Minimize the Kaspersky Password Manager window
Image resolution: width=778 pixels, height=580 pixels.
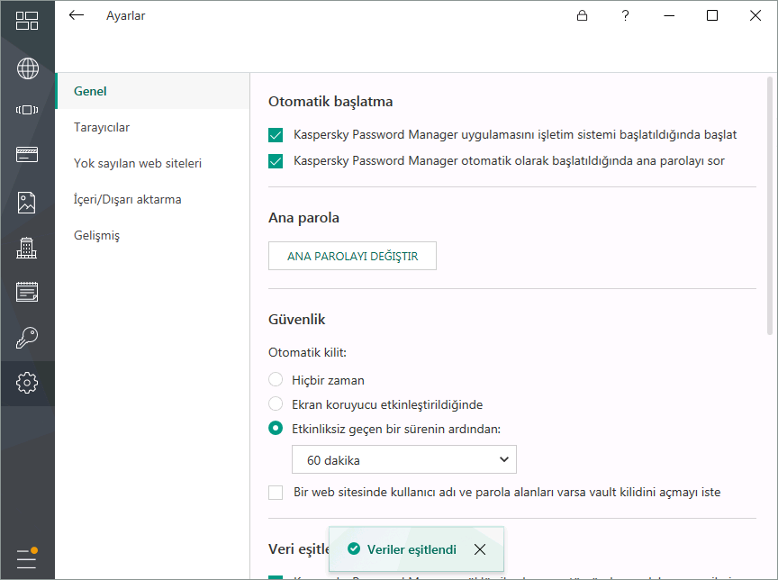tap(669, 15)
